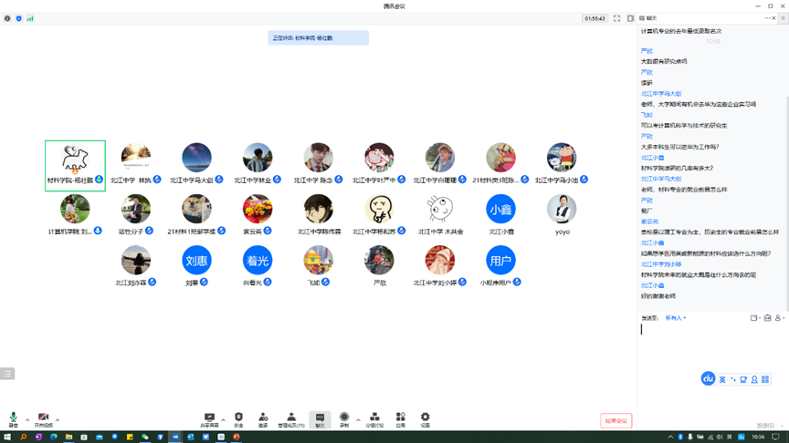Open the chat panel more options (…) menu

click(769, 18)
